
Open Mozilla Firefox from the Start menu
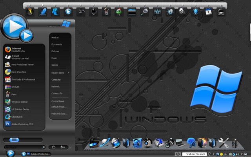tap(24, 50)
